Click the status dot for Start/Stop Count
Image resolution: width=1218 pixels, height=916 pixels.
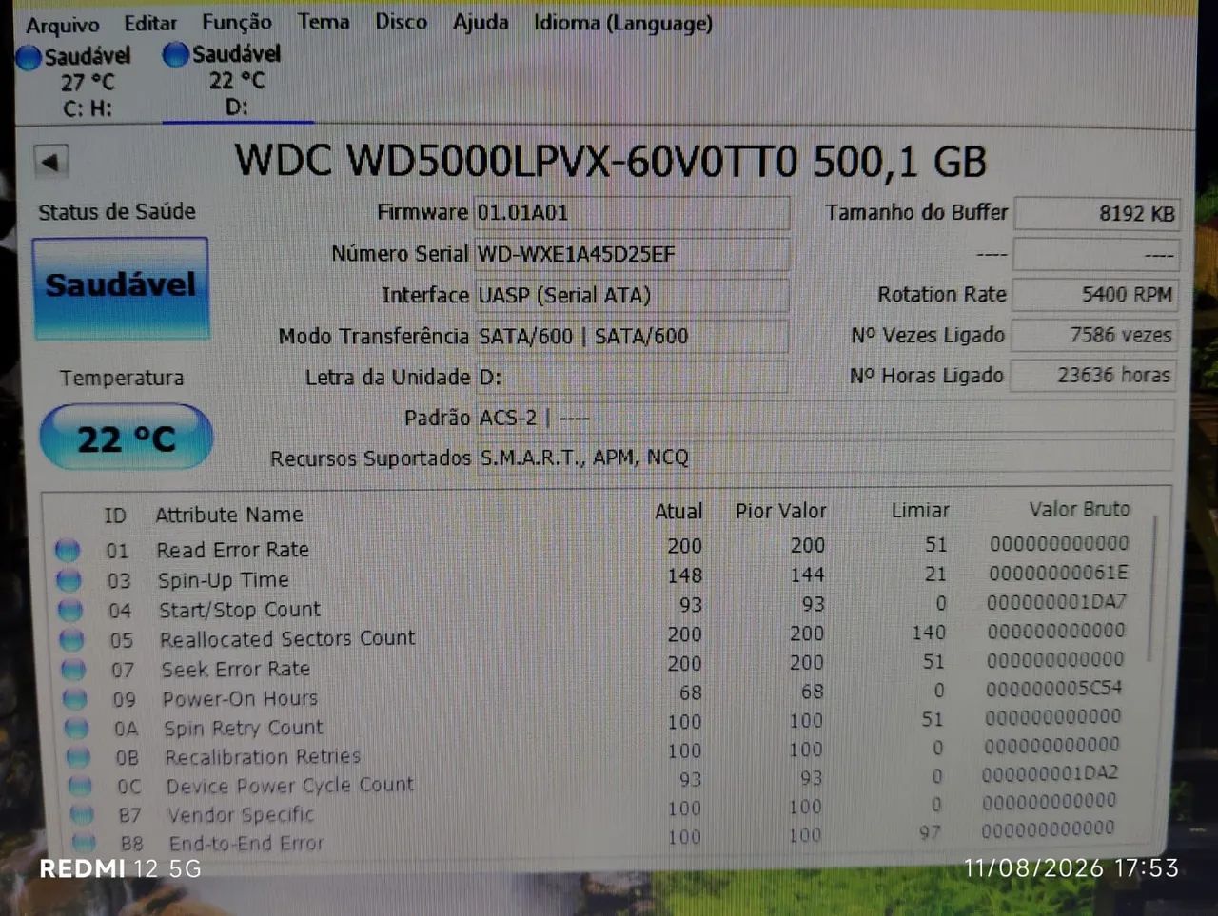(69, 610)
